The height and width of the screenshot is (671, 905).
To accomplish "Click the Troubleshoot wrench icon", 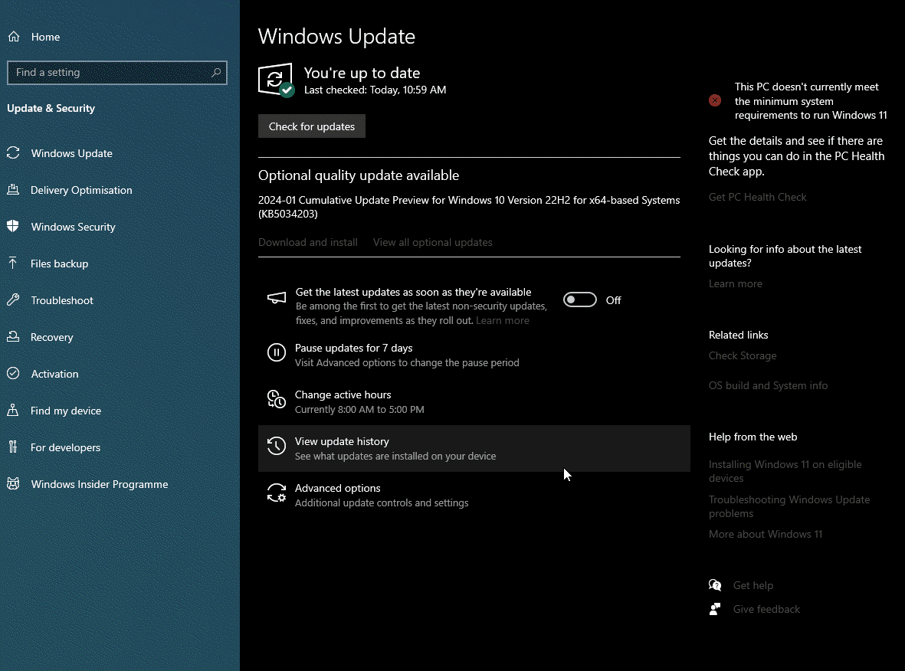I will point(13,300).
